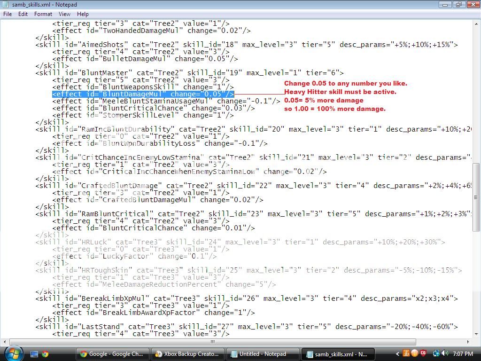Open the Format menu
The height and width of the screenshot is (361, 481).
point(43,14)
